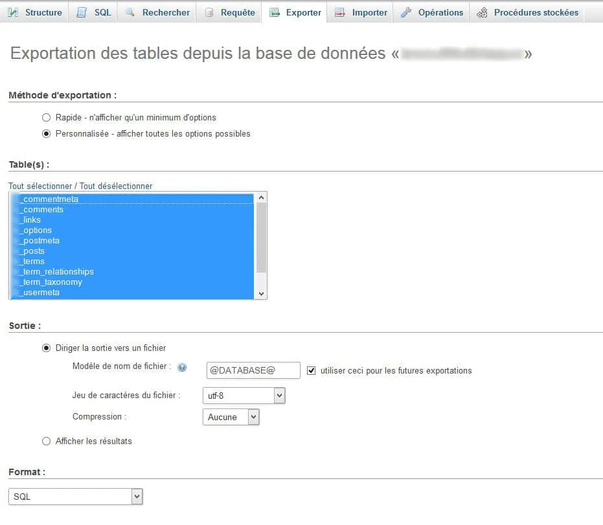Click the table list scrollbar down arrow
The image size is (603, 525).
click(x=262, y=294)
